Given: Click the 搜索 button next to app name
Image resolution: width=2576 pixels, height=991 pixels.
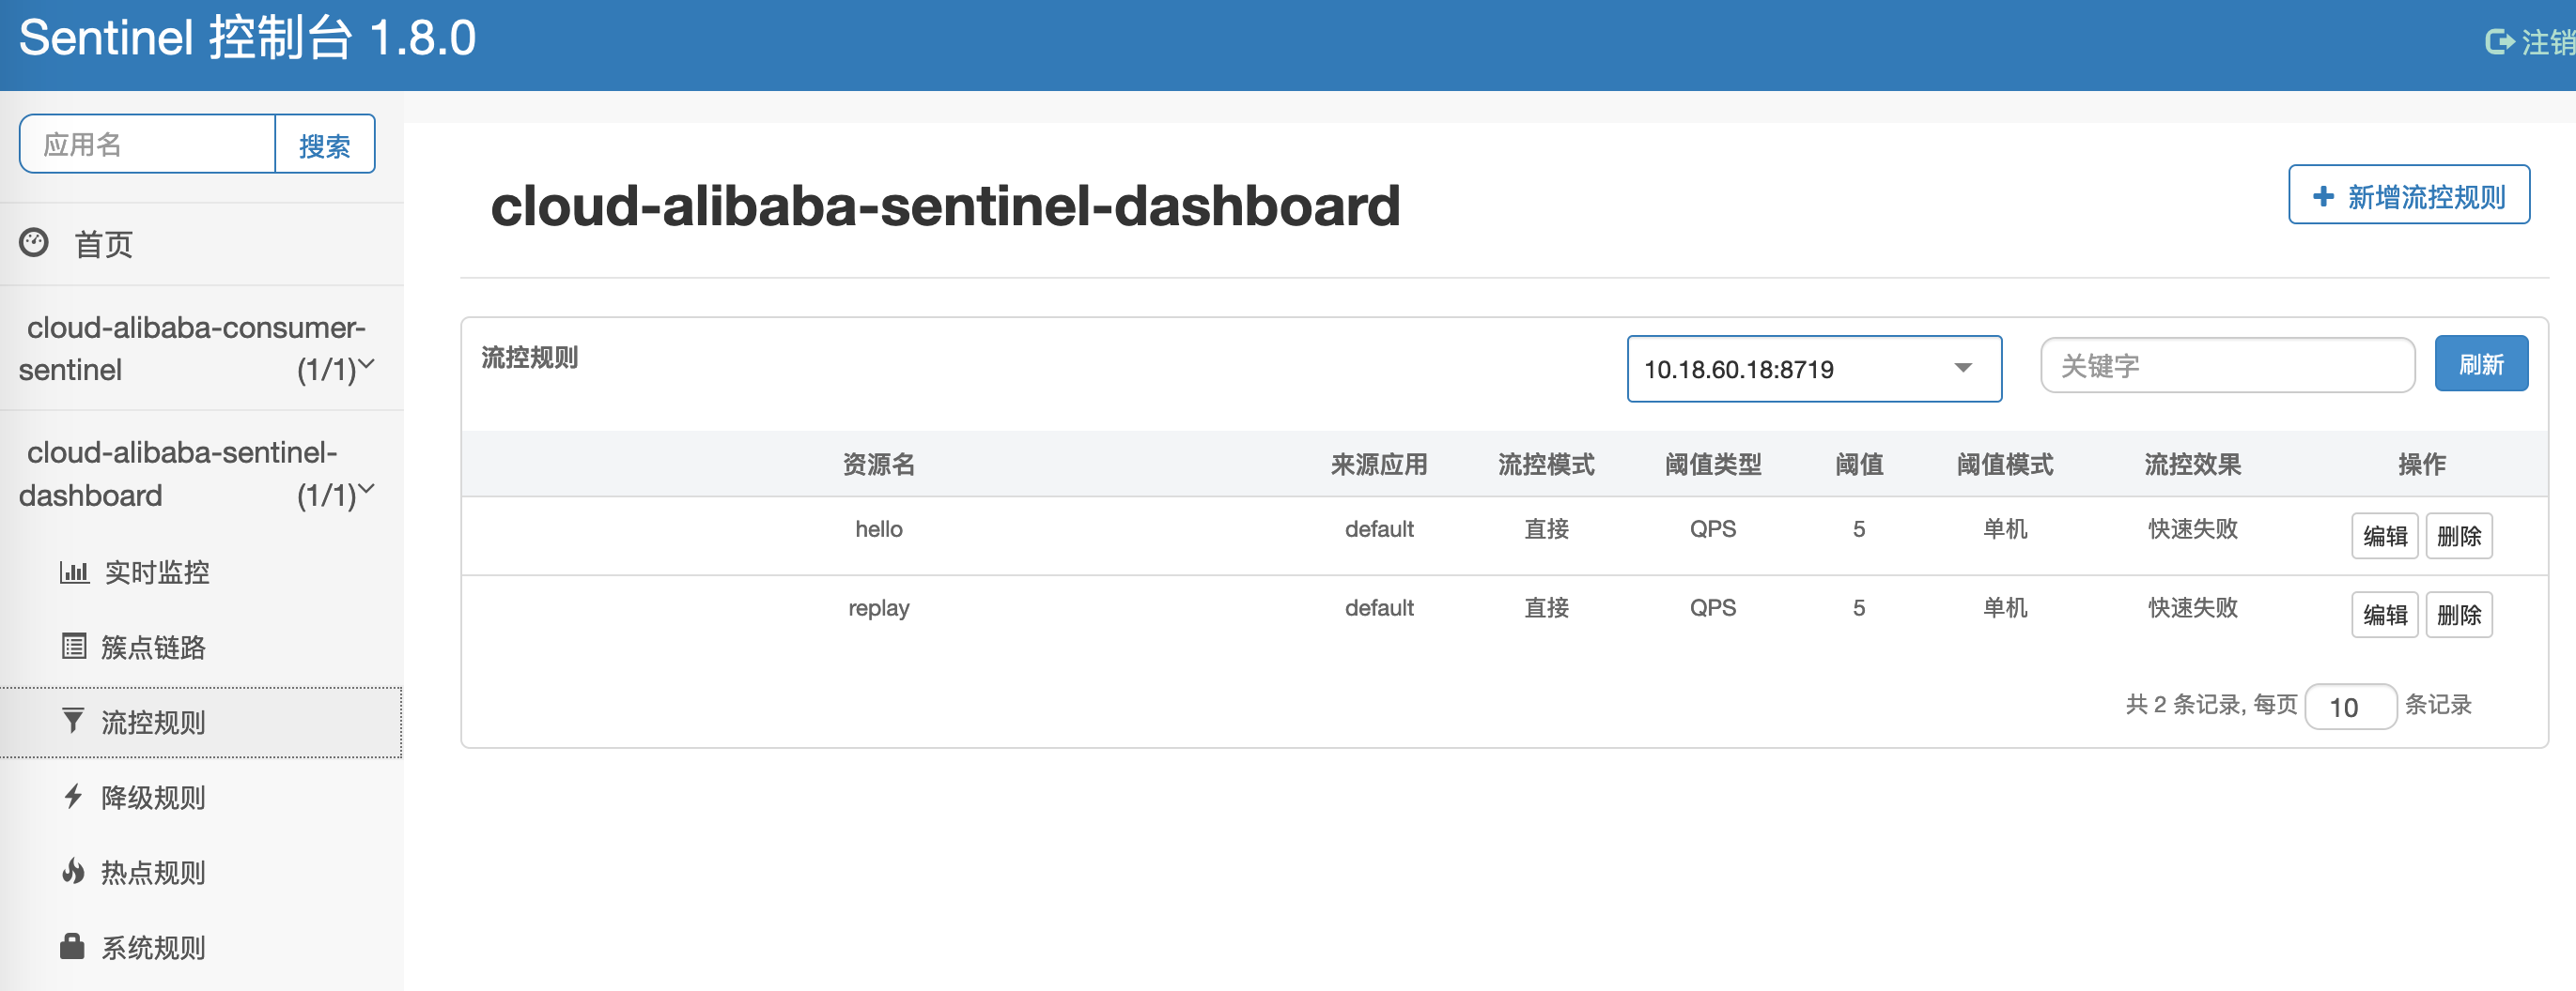Looking at the screenshot, I should (x=325, y=145).
